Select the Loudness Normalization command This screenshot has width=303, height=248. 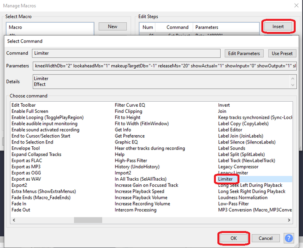click(243, 198)
